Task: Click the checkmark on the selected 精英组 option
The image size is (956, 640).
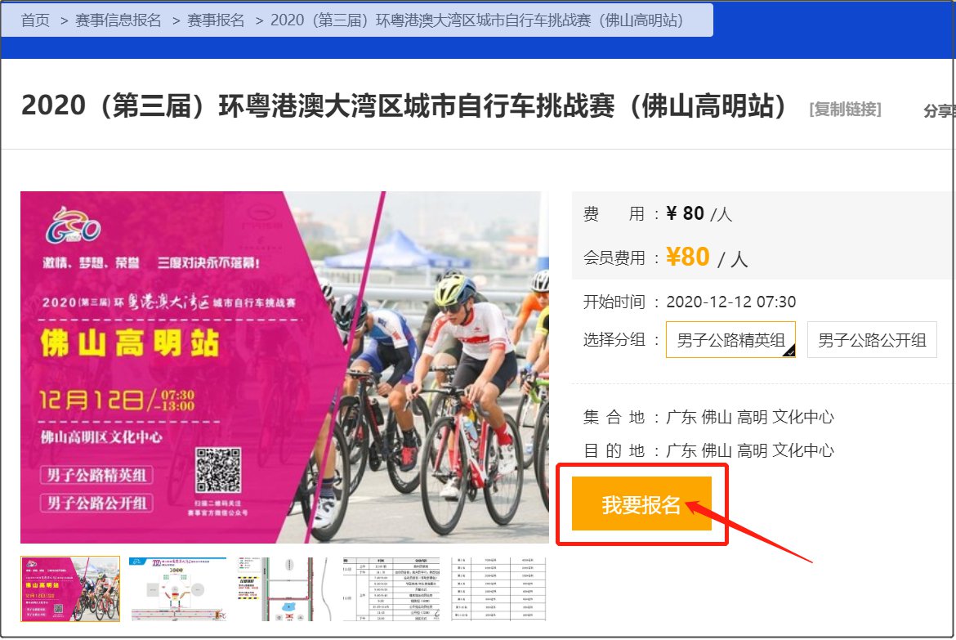Action: pos(789,351)
